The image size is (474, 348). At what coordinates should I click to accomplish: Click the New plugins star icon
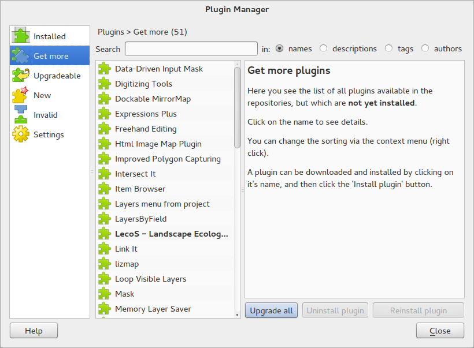tap(21, 95)
